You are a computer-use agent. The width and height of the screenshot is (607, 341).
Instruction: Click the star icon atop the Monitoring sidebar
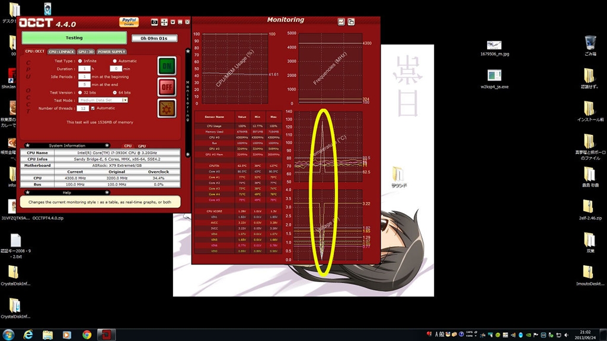coord(188,51)
